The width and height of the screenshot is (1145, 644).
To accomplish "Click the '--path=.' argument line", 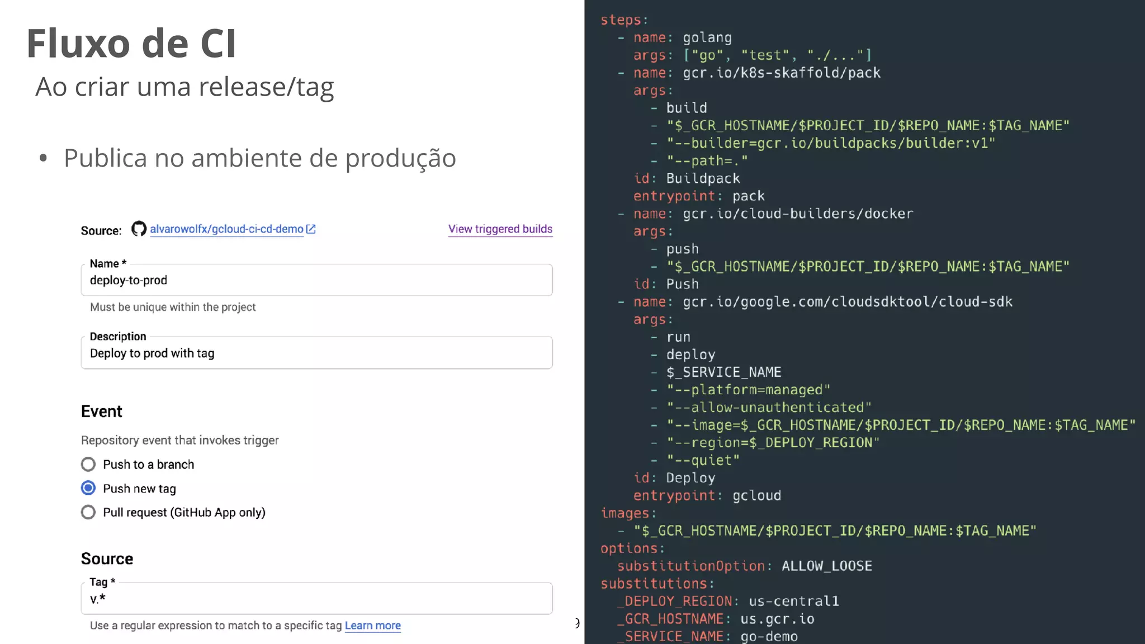I will 699,161.
